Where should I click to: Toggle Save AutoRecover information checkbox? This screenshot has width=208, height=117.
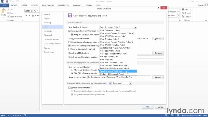point(69,31)
